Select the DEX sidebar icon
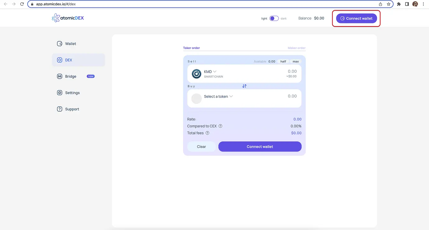 59,60
